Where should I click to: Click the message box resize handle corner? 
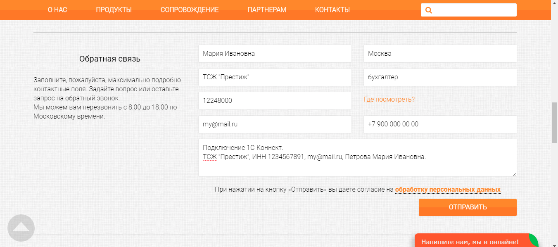coord(514,174)
